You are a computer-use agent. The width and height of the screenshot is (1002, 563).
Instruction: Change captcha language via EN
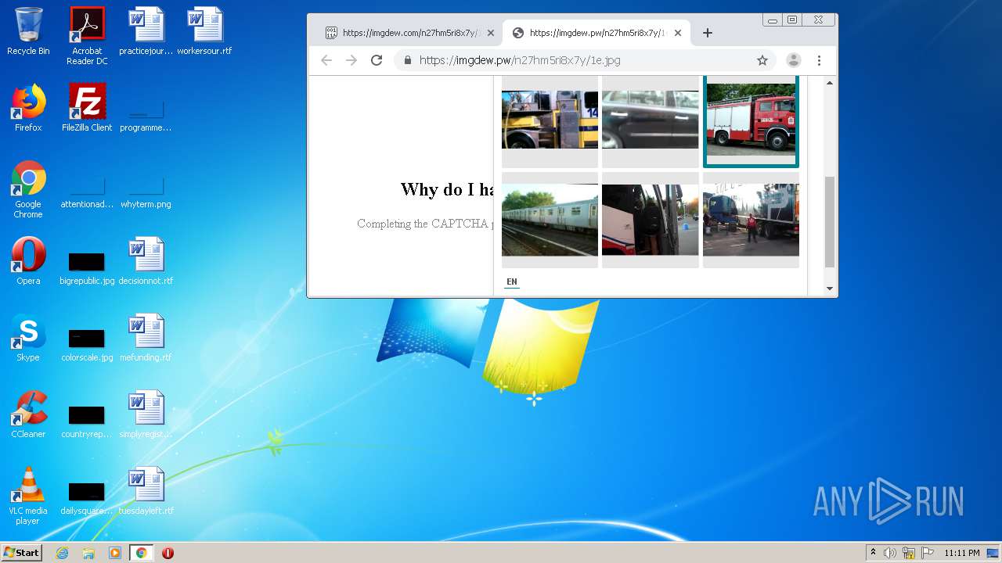click(x=511, y=281)
